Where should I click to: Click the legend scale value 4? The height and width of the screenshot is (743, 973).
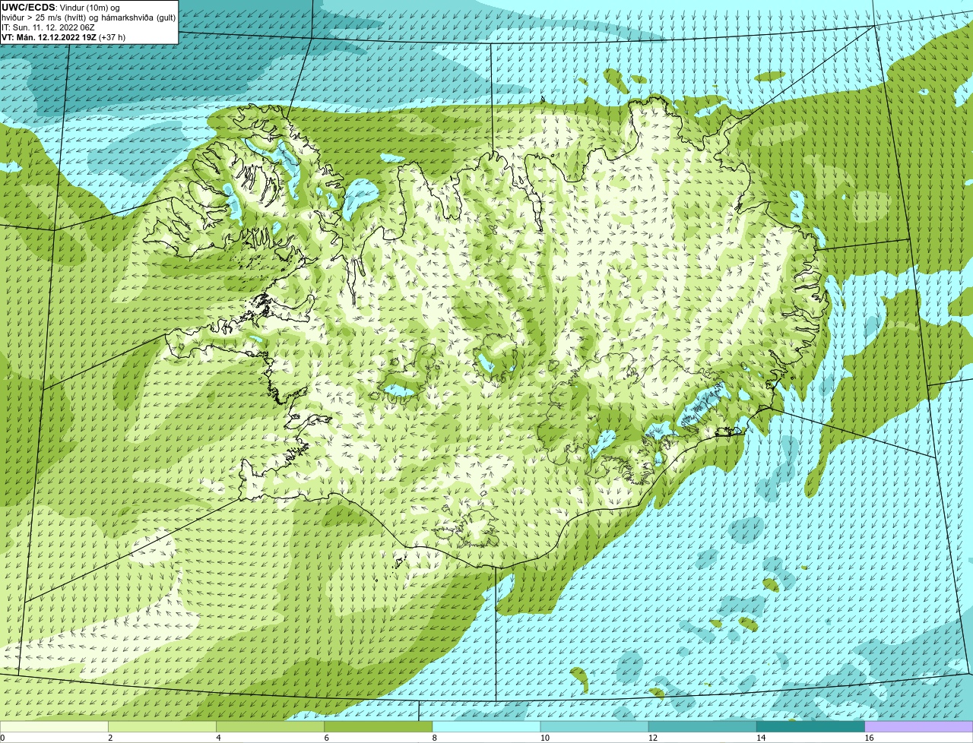218,738
